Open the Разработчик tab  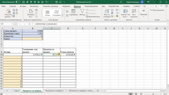click(114, 6)
